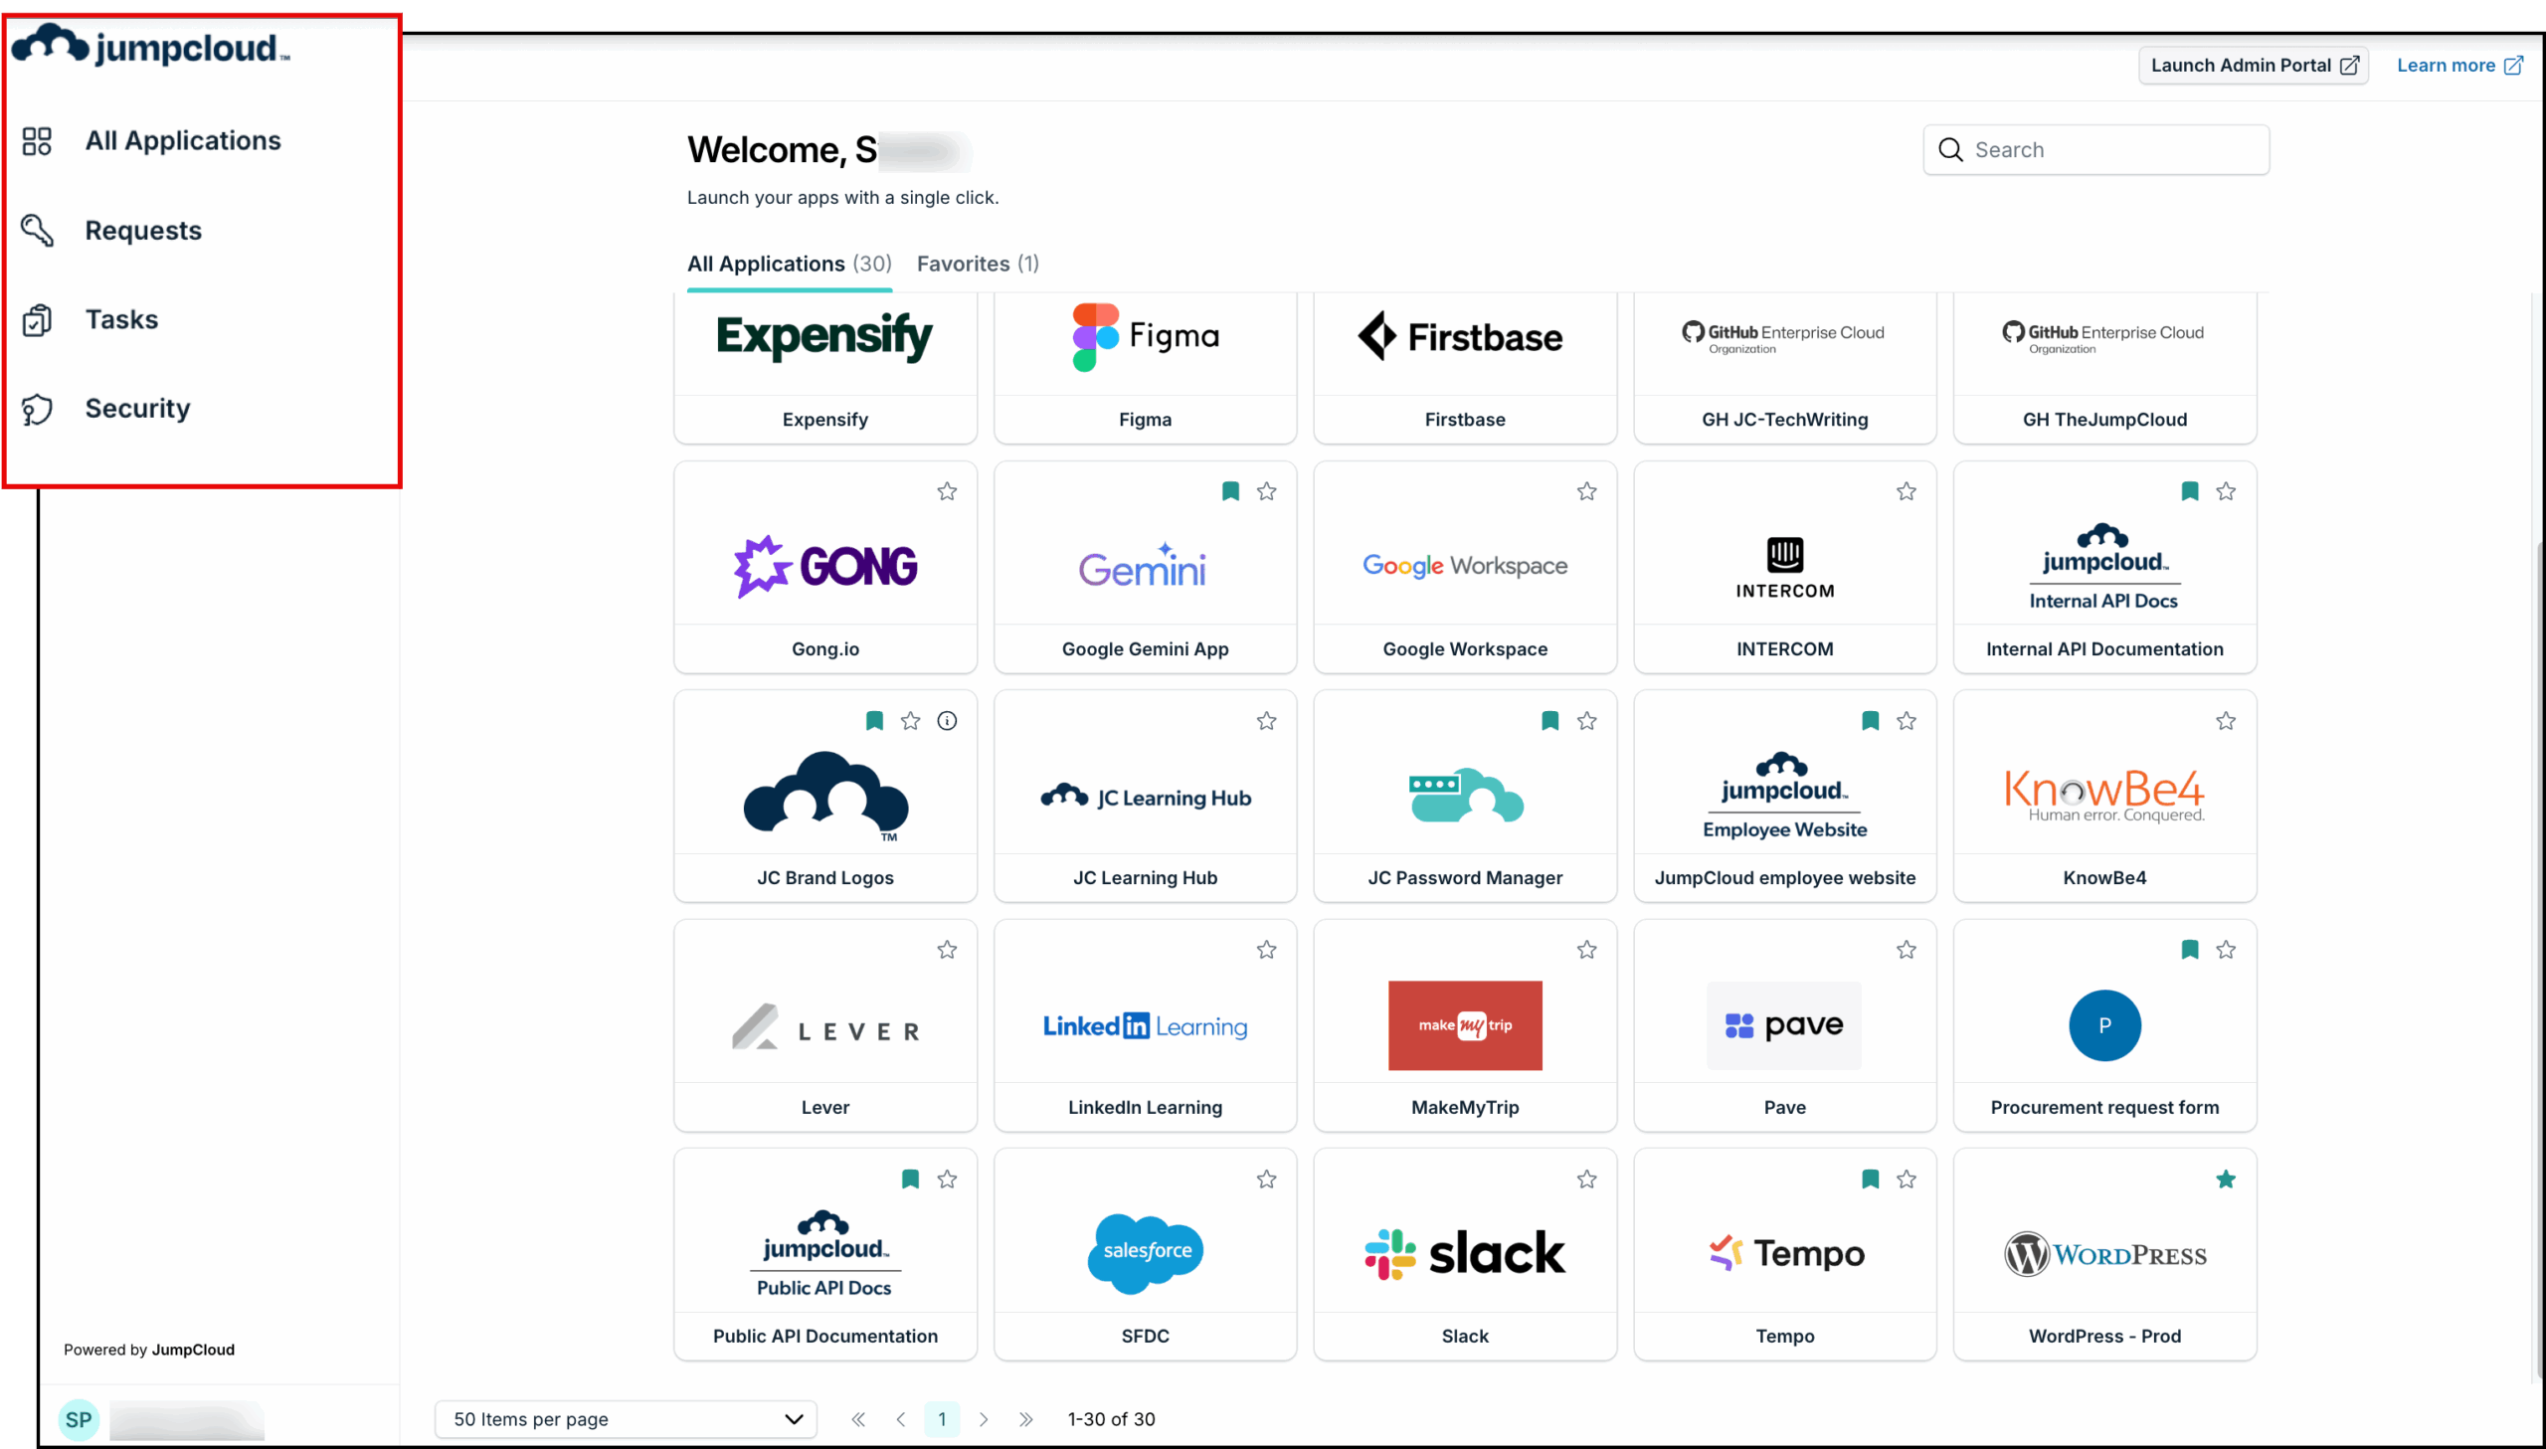Select the All Applications grid icon in sidebar
Image resolution: width=2546 pixels, height=1449 pixels.
[x=37, y=140]
